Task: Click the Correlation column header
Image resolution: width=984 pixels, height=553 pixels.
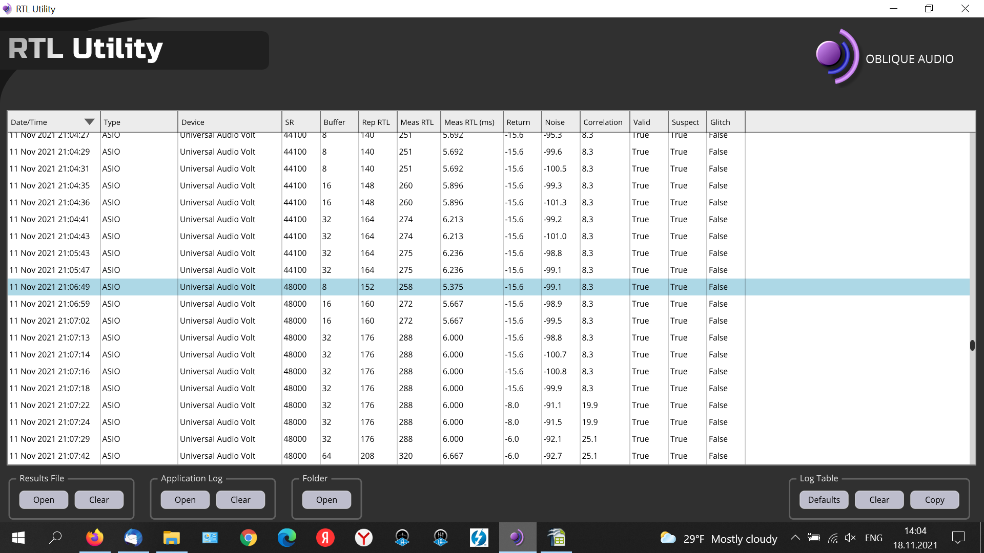Action: tap(603, 122)
